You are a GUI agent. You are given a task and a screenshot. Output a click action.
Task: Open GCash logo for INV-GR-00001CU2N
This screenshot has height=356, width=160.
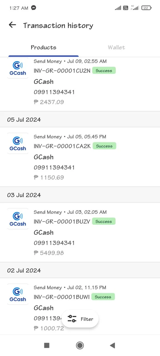point(18,68)
